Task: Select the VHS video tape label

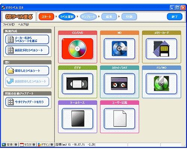Action: click(x=77, y=83)
